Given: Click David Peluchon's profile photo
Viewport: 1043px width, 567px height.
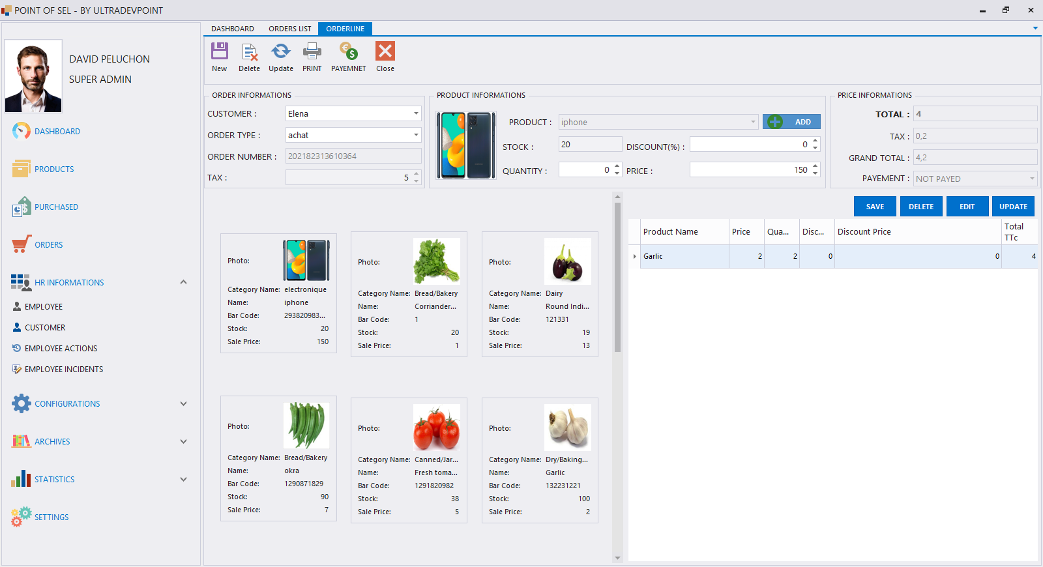Looking at the screenshot, I should [33, 76].
